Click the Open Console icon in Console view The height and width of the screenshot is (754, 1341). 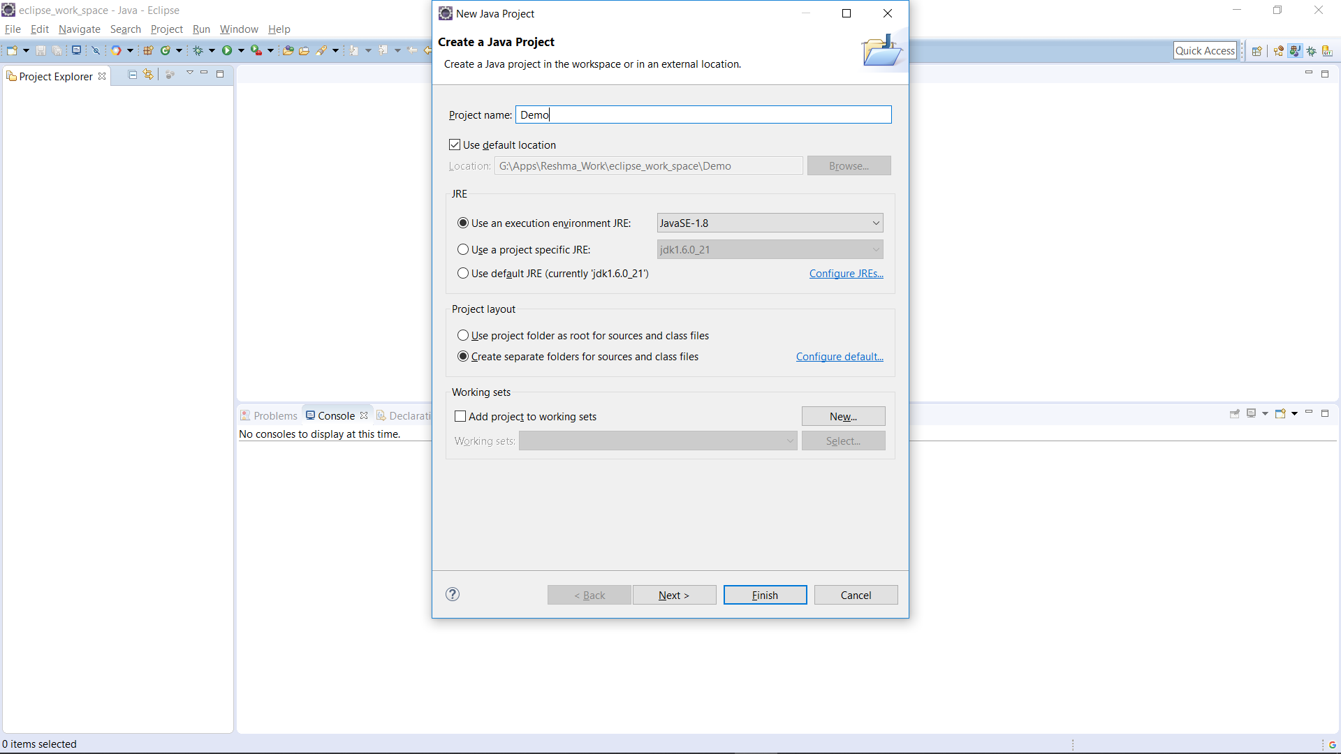tap(1280, 413)
